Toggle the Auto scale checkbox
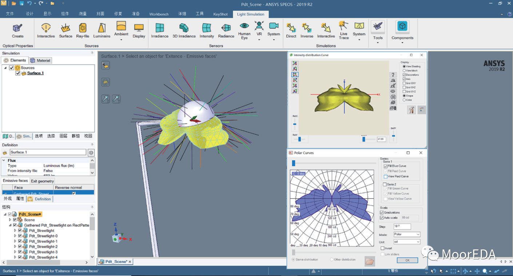The width and height of the screenshot is (513, 276). pyautogui.click(x=382, y=217)
